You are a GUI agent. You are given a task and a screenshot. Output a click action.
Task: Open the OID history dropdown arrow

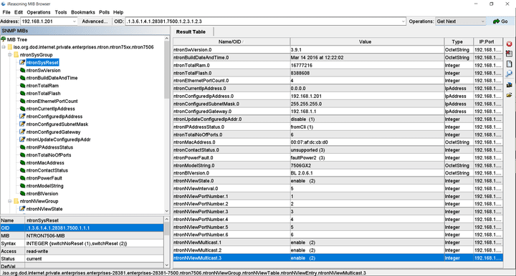tap(403, 21)
